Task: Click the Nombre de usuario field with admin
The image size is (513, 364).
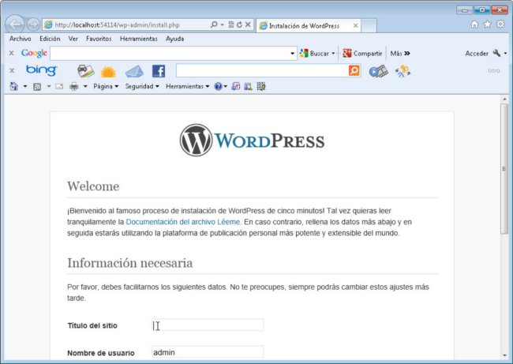Action: (x=208, y=352)
